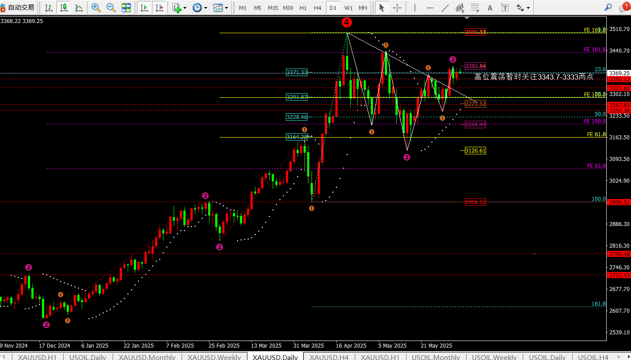The height and width of the screenshot is (360, 631).
Task: Click the 3291.87 price label
Action: [x=296, y=97]
